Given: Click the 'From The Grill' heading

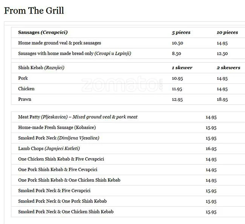Looking at the screenshot, I should pos(34,11).
